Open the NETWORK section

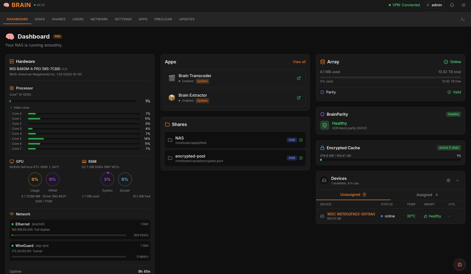pyautogui.click(x=99, y=19)
